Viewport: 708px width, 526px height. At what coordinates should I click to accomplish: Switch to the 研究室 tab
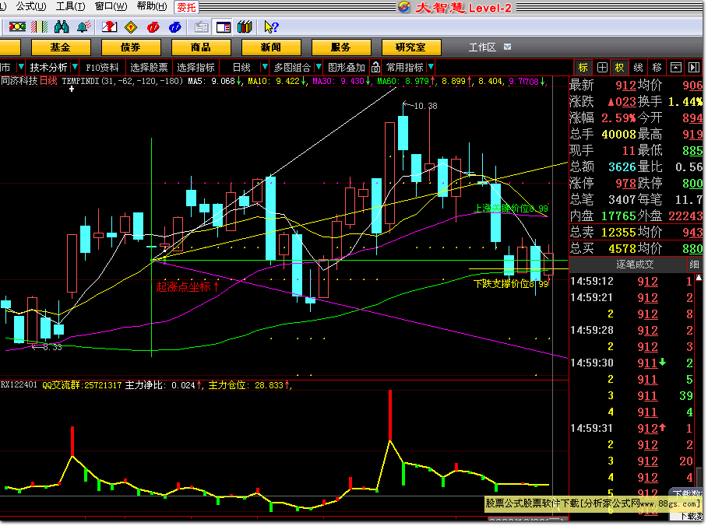(x=411, y=47)
